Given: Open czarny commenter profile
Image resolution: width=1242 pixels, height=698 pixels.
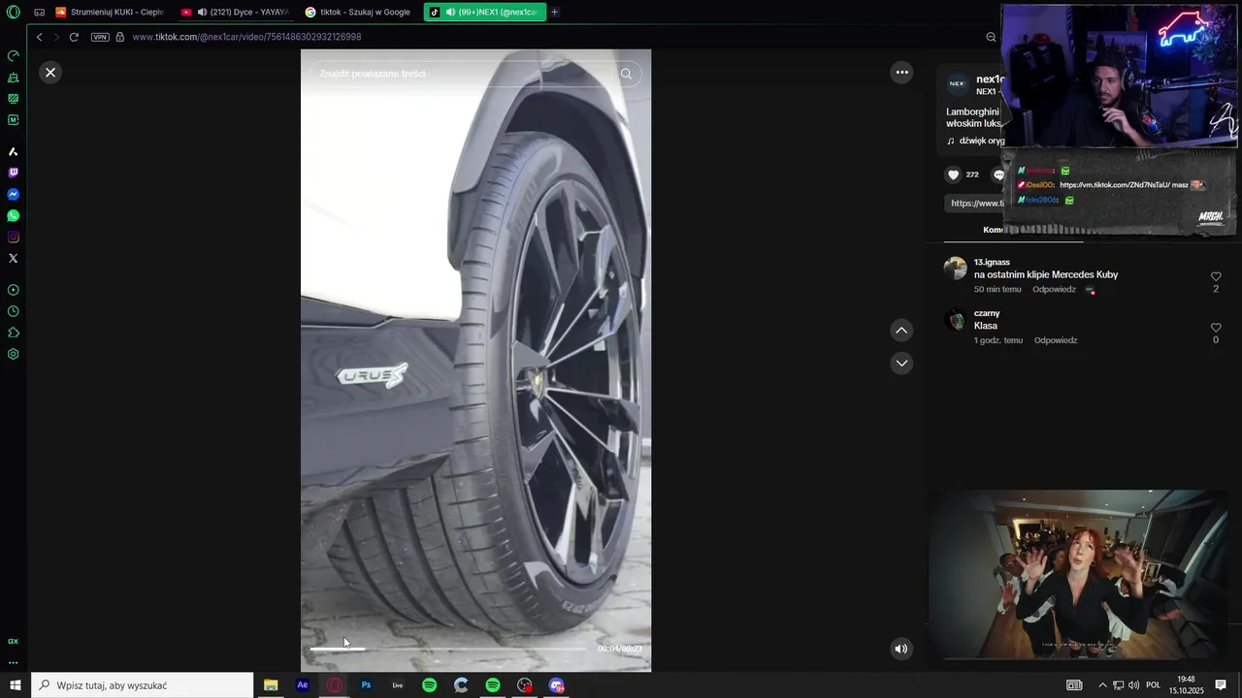Looking at the screenshot, I should click(x=987, y=313).
